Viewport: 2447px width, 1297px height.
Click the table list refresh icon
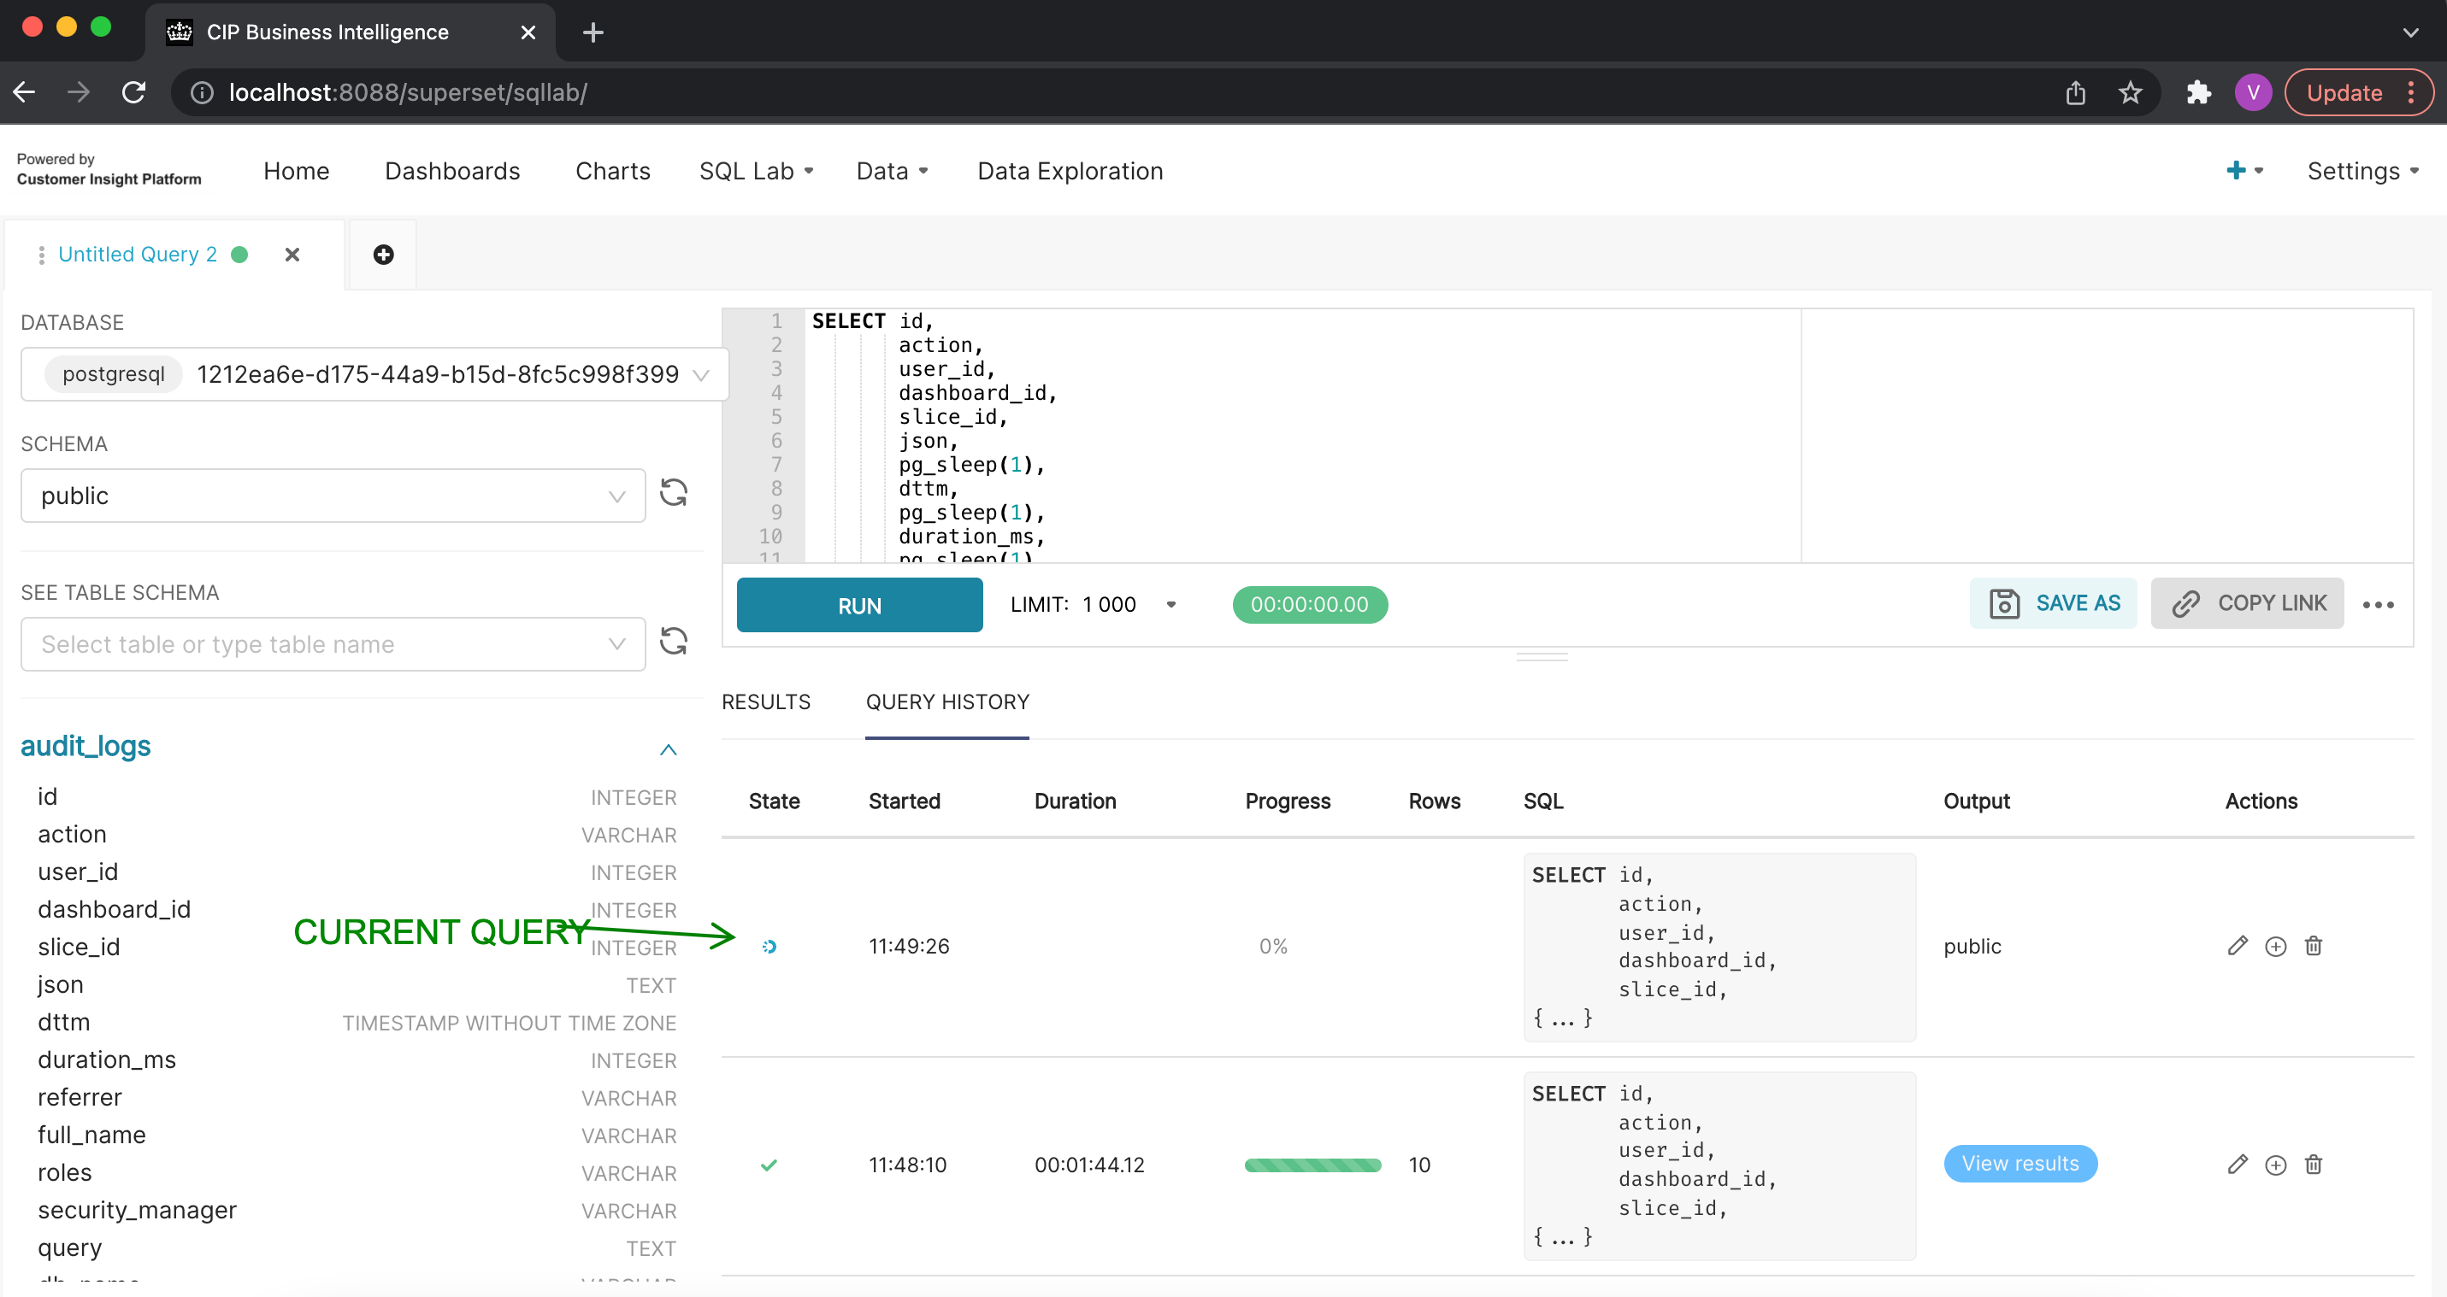point(674,642)
